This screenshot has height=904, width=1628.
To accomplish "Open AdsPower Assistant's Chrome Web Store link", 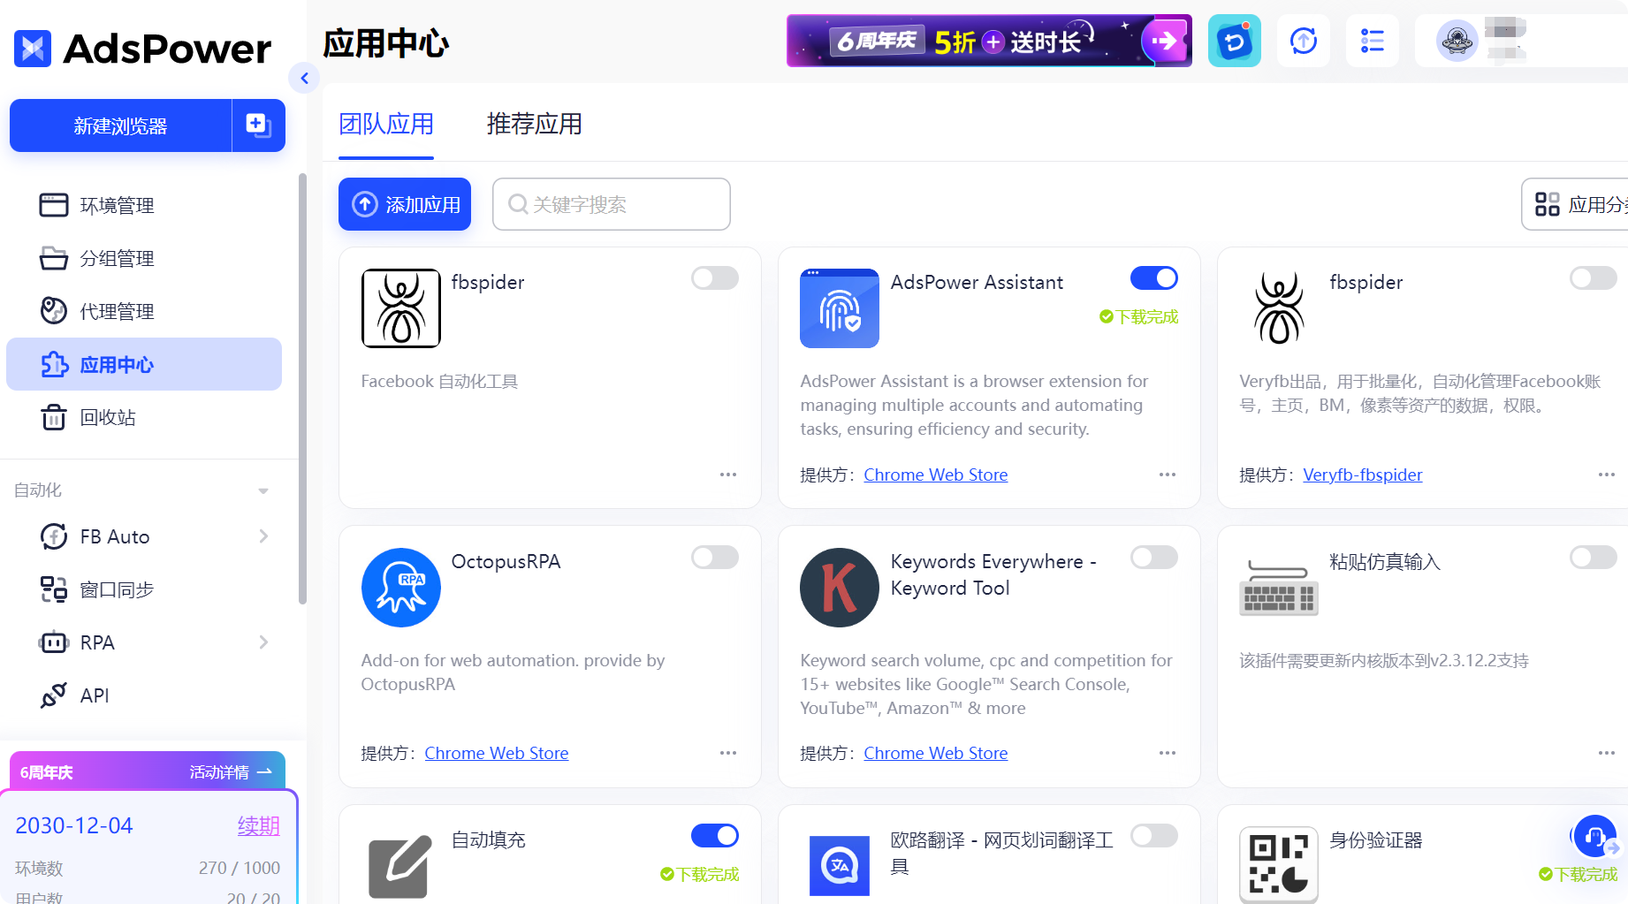I will pyautogui.click(x=936, y=475).
